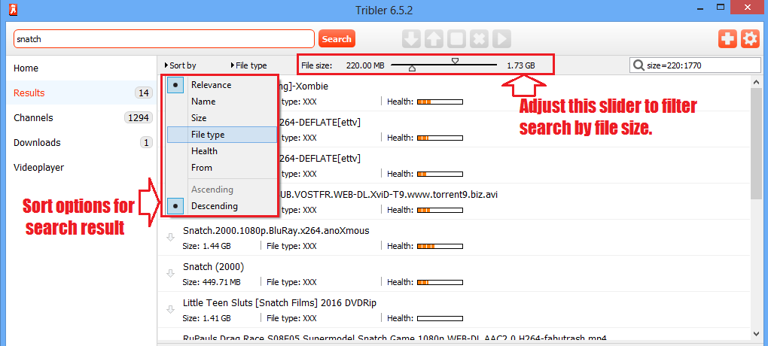Click the size=220:1770 filter field
Image resolution: width=768 pixels, height=346 pixels.
695,65
